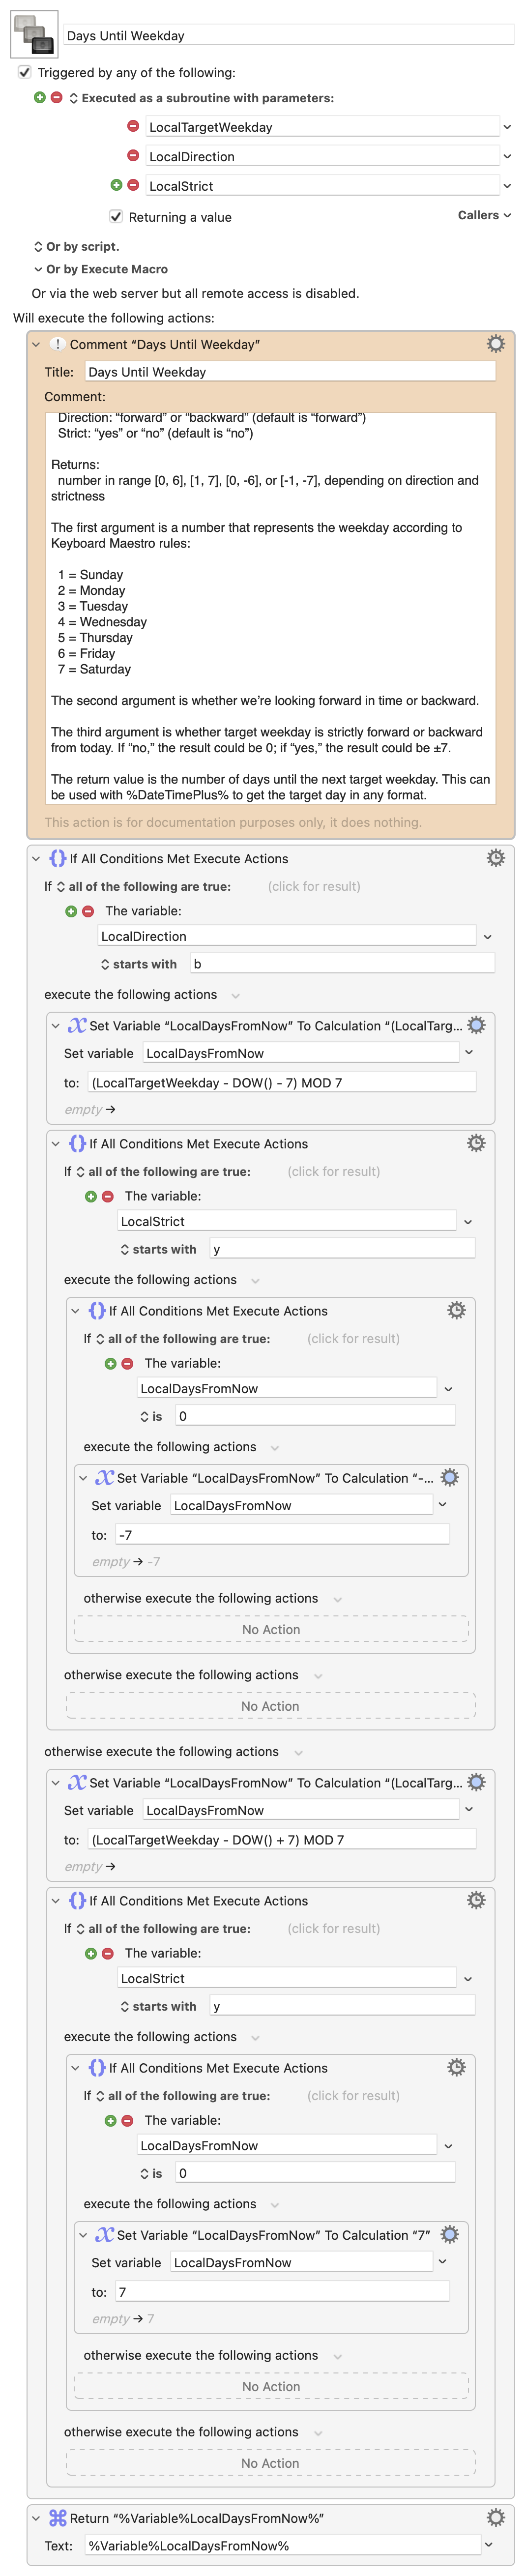
Task: Click "(click for result)" in the topmost If action
Action: pyautogui.click(x=314, y=886)
